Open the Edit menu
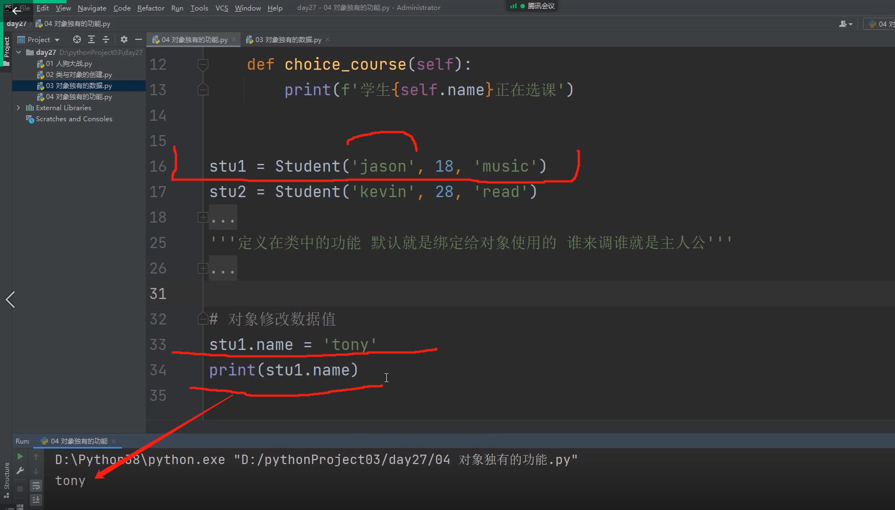The width and height of the screenshot is (895, 510). 43,8
